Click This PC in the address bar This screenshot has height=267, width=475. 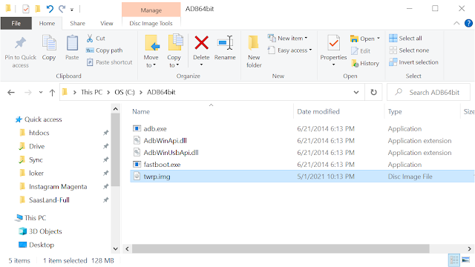(x=91, y=92)
